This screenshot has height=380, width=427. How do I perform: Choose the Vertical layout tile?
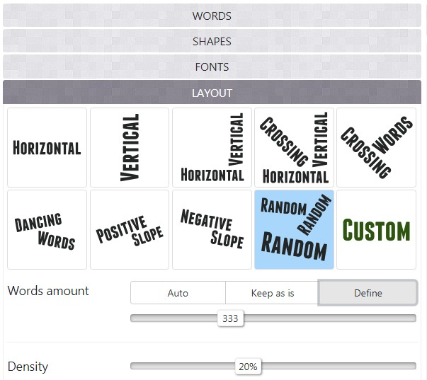[129, 147]
